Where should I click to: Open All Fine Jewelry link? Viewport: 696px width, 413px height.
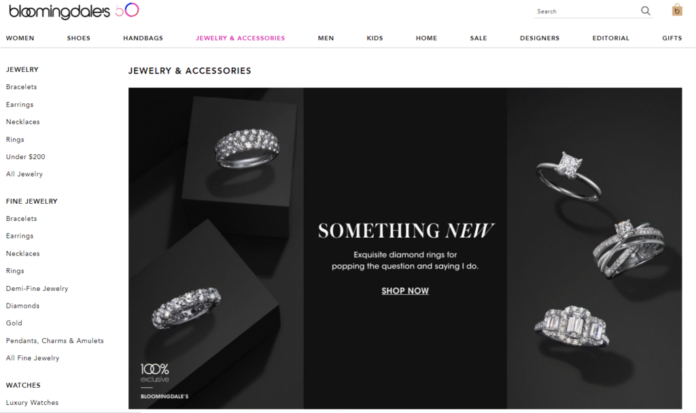[x=33, y=358]
